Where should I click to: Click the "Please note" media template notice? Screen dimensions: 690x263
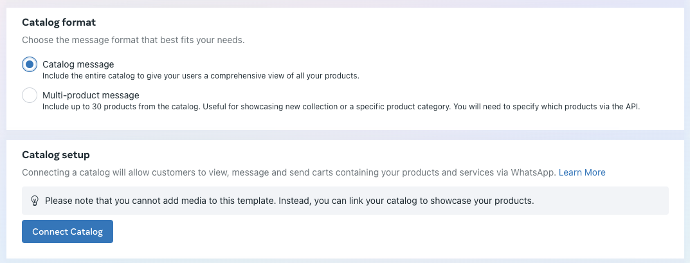pos(289,201)
